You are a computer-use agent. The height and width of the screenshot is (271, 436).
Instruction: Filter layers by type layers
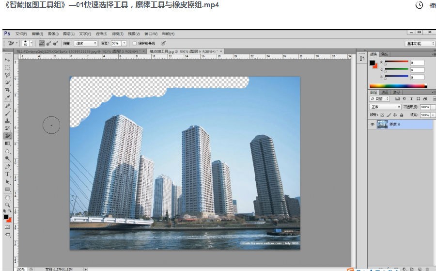click(411, 99)
